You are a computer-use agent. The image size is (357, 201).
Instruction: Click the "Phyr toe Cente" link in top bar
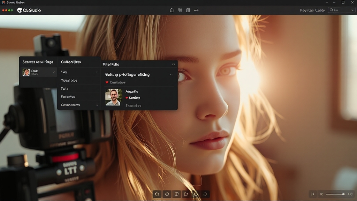click(312, 10)
